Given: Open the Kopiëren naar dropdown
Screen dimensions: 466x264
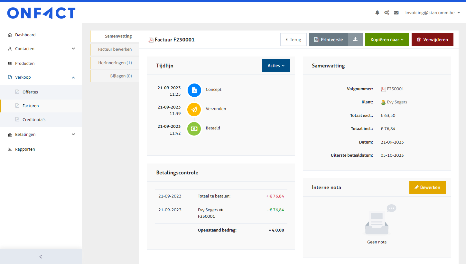Looking at the screenshot, I should [387, 40].
